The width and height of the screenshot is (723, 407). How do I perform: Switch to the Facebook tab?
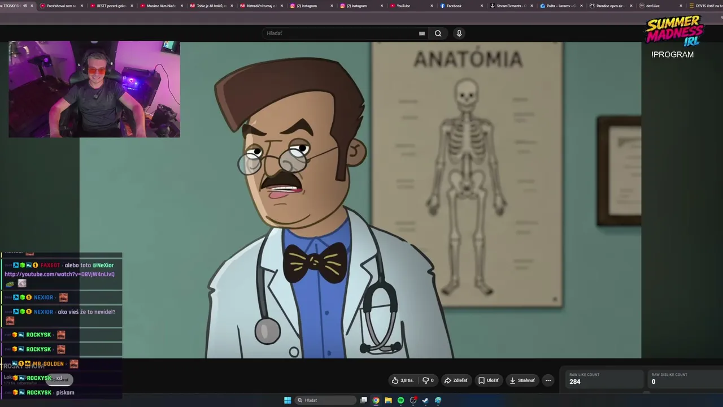(461, 6)
